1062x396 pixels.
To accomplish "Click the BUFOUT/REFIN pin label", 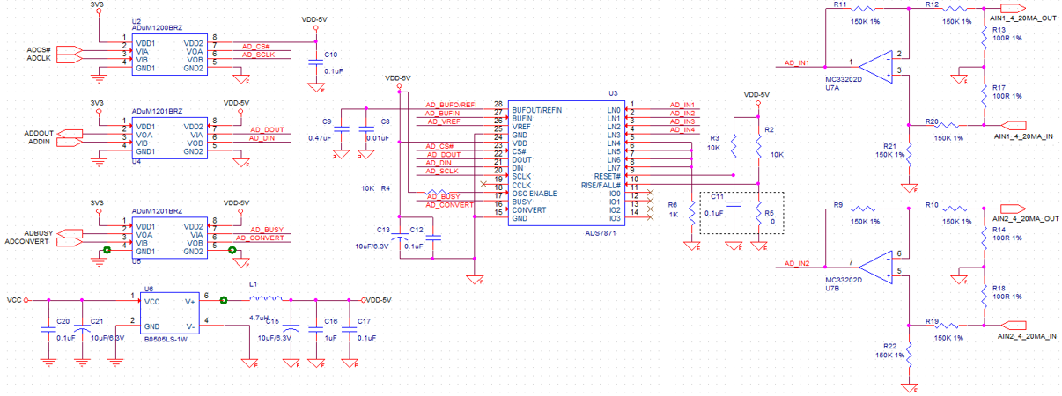I will pos(537,110).
